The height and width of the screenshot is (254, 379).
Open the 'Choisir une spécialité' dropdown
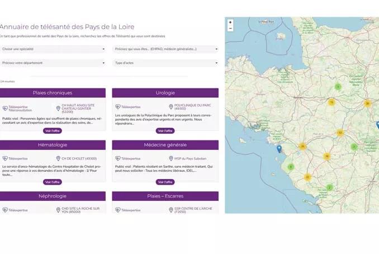tap(53, 49)
